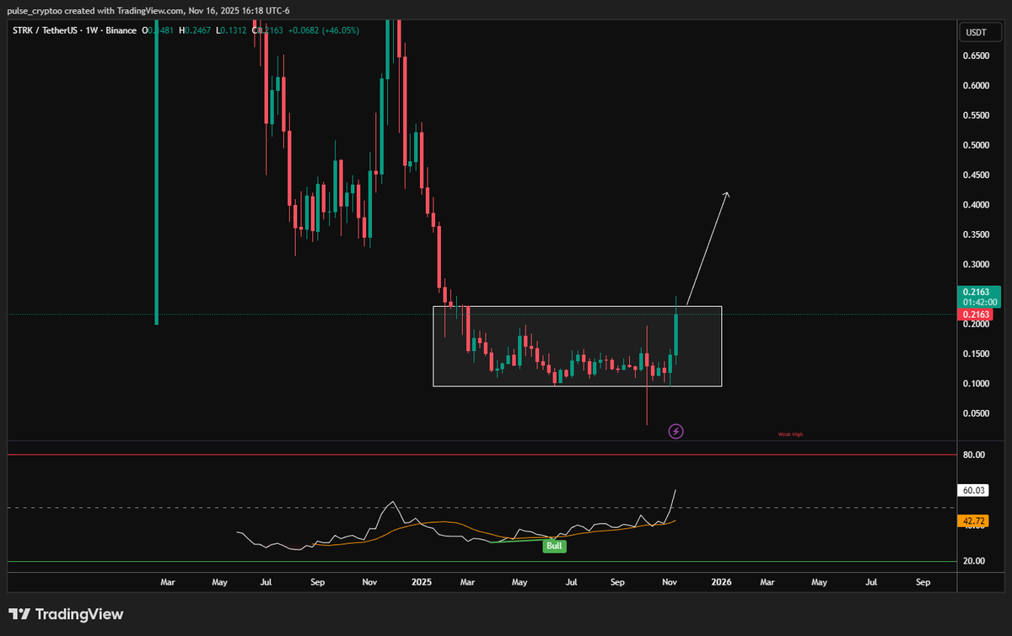The width and height of the screenshot is (1012, 636).
Task: Select the white 60.03 value on indicator scale
Action: [972, 490]
